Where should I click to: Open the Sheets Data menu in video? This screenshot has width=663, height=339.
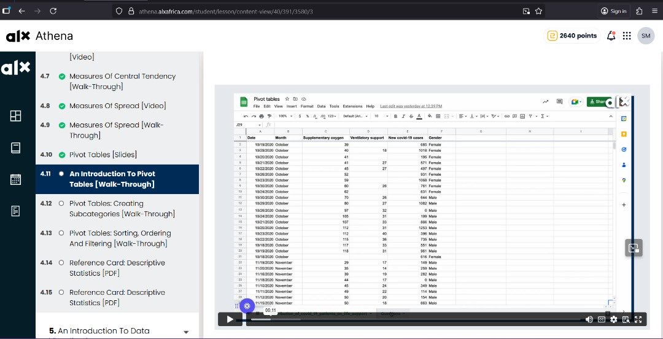pos(321,106)
